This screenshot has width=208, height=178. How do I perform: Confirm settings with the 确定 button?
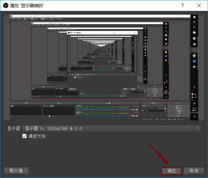click(171, 171)
